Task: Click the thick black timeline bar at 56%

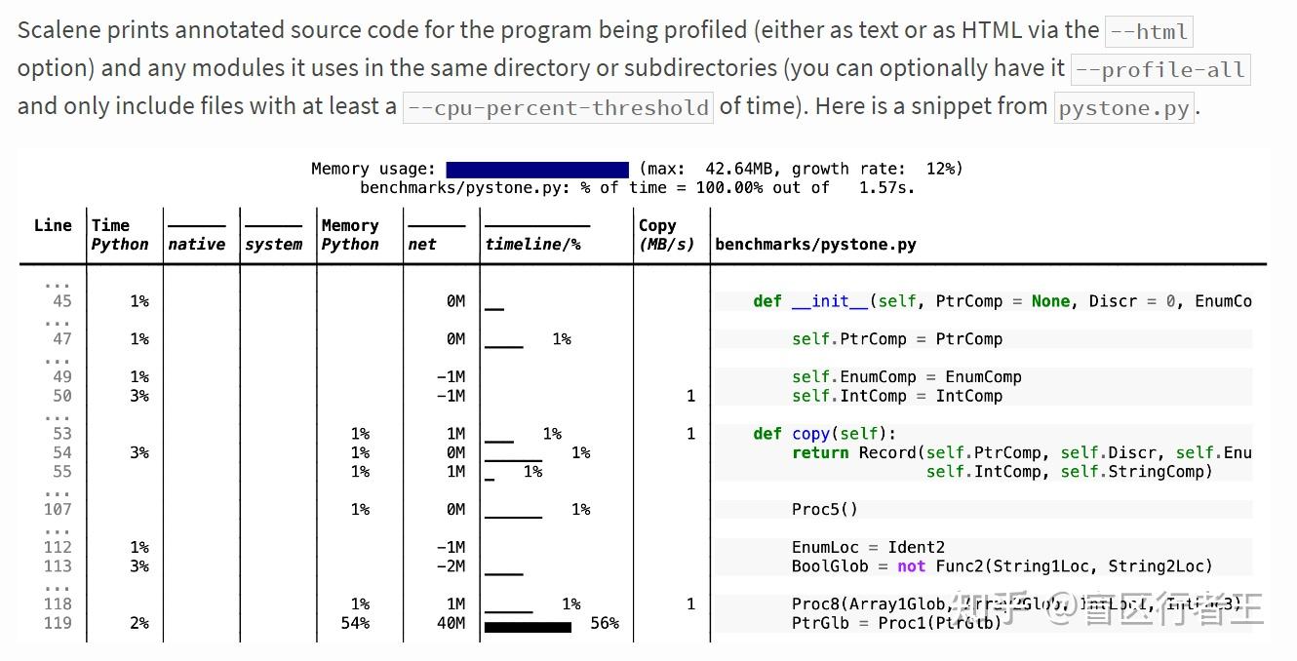Action: coord(528,627)
